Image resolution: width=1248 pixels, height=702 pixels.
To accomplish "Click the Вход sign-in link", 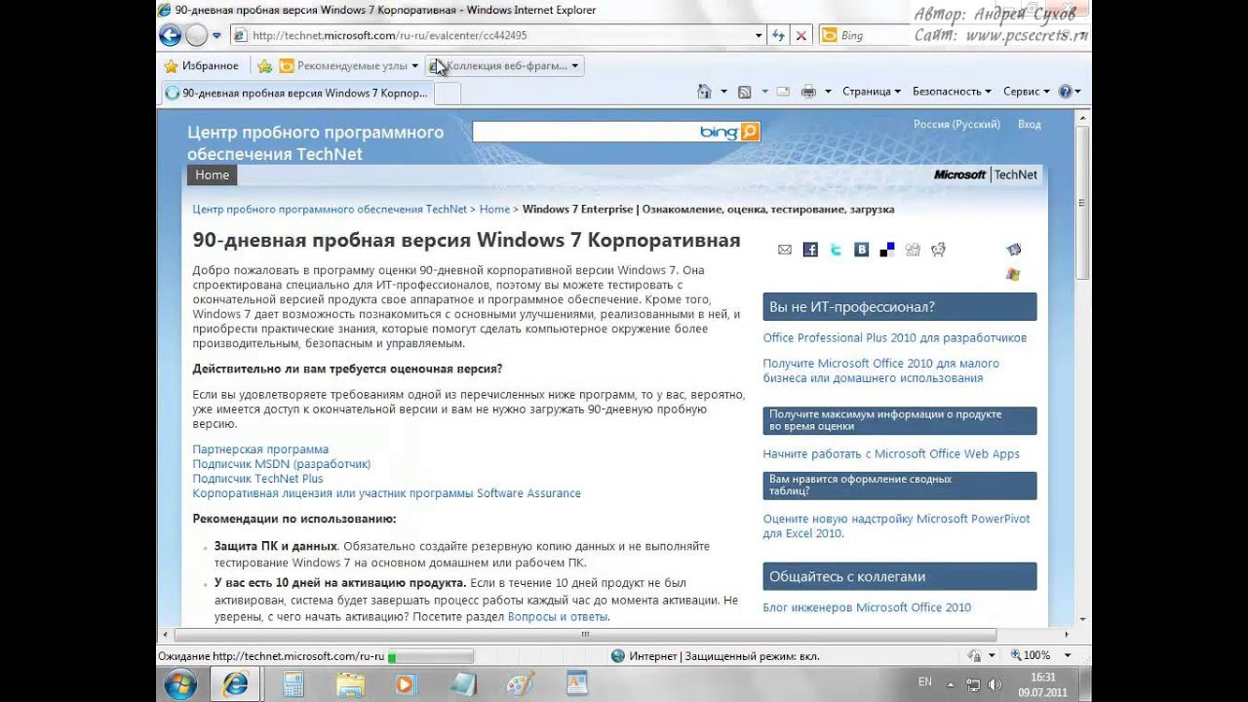I will [x=1030, y=124].
